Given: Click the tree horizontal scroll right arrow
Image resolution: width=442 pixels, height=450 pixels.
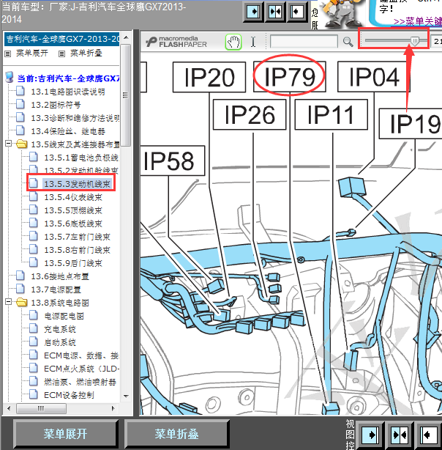Looking at the screenshot, I should pos(113,408).
